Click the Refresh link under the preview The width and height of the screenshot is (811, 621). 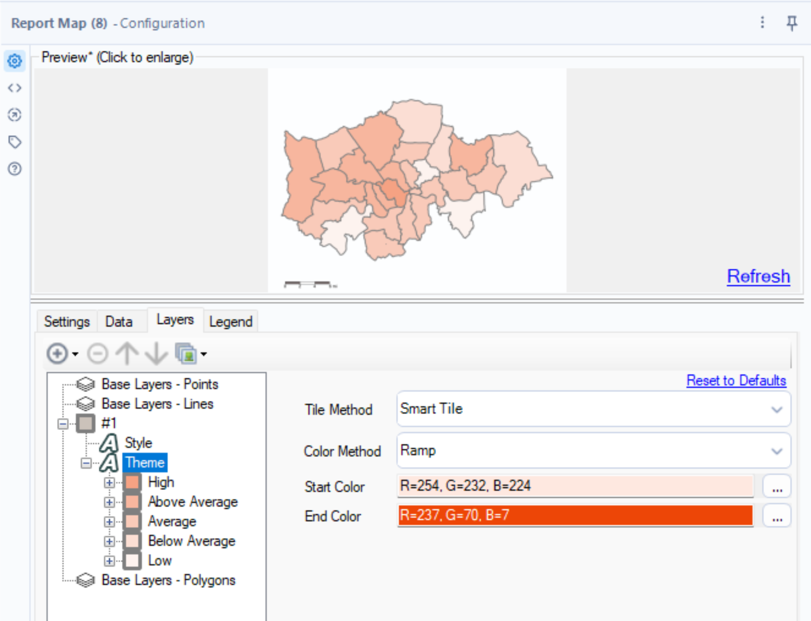pyautogui.click(x=758, y=276)
